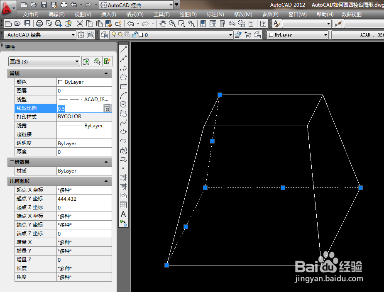Screen dimensions: 384x292
Task: Select the Circle tool
Action: point(123,105)
